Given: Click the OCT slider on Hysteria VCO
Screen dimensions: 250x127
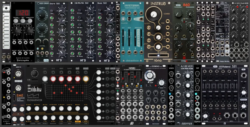Looking at the screenshot, I should [123, 38].
